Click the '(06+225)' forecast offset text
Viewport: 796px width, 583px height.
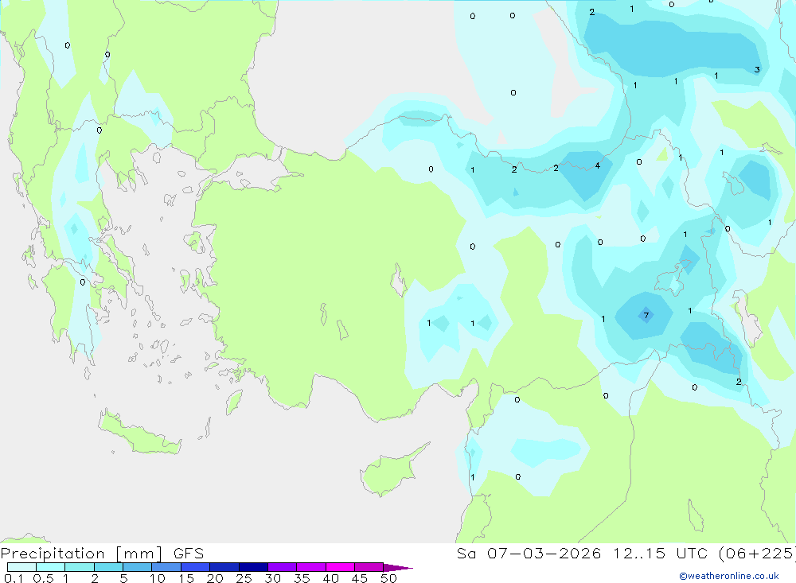(x=757, y=554)
